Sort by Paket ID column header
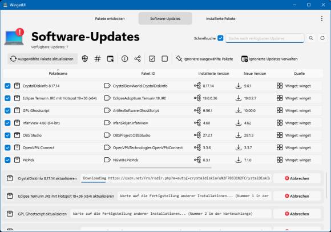 pyautogui.click(x=148, y=73)
